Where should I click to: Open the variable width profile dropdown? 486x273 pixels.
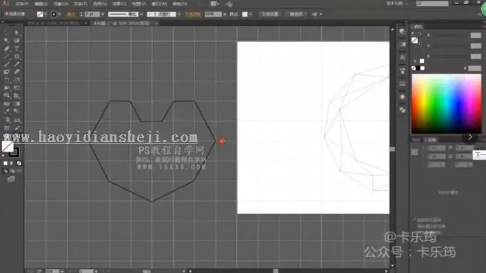141,14
